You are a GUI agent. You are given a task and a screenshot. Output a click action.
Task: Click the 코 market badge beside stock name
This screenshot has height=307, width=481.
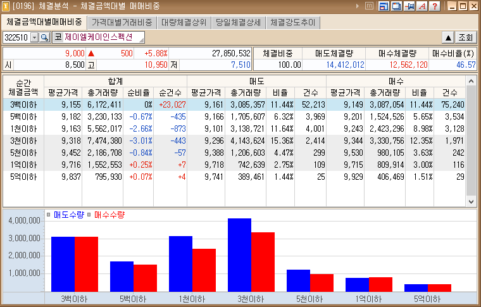(x=58, y=37)
